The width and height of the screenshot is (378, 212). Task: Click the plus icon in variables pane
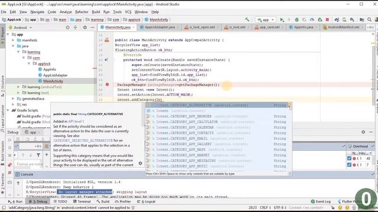click(47, 155)
